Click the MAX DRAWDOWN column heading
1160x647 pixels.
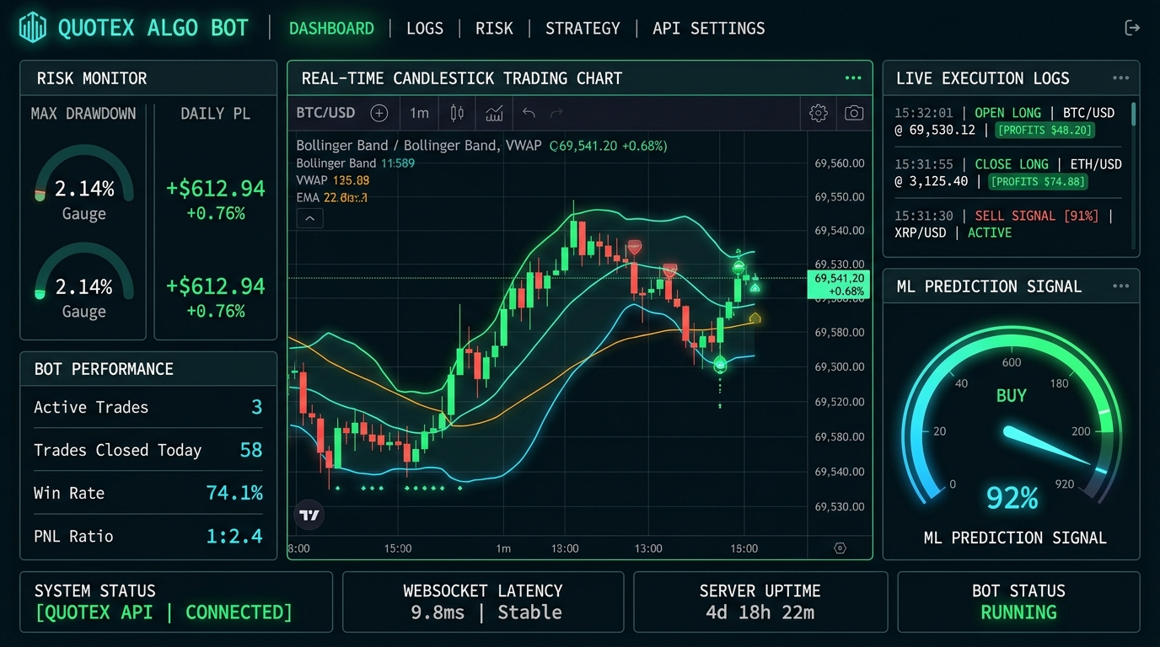(83, 114)
